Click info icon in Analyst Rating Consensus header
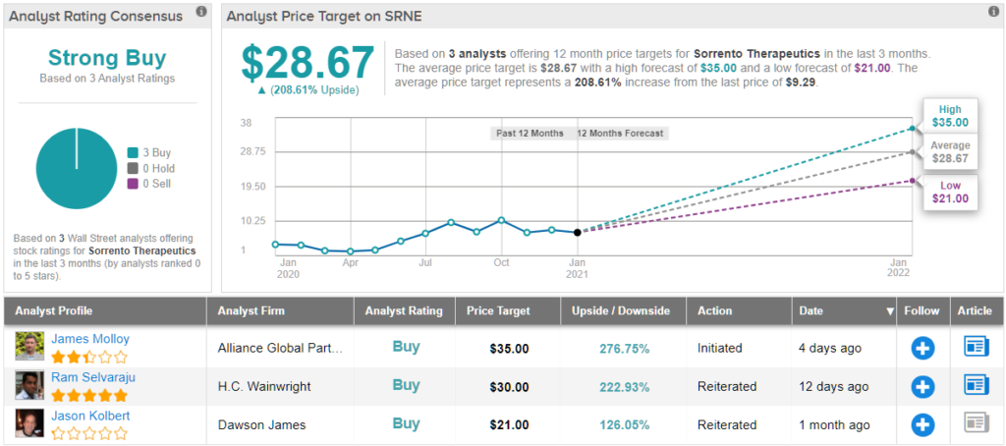This screenshot has width=1006, height=446. click(x=201, y=12)
